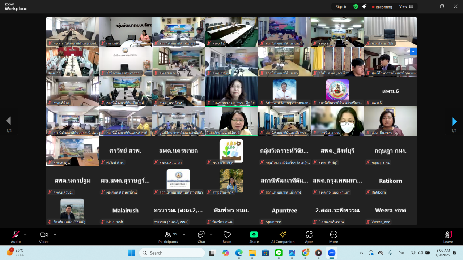Open the Participants panel
463x260 pixels.
[168, 237]
